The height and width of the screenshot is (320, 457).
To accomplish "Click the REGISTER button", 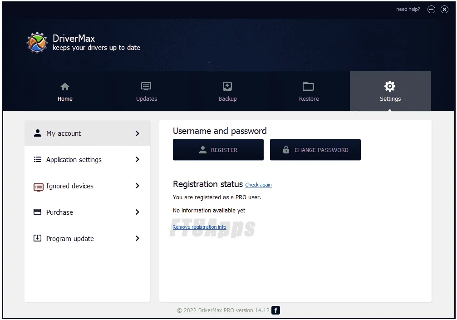I will click(x=218, y=149).
